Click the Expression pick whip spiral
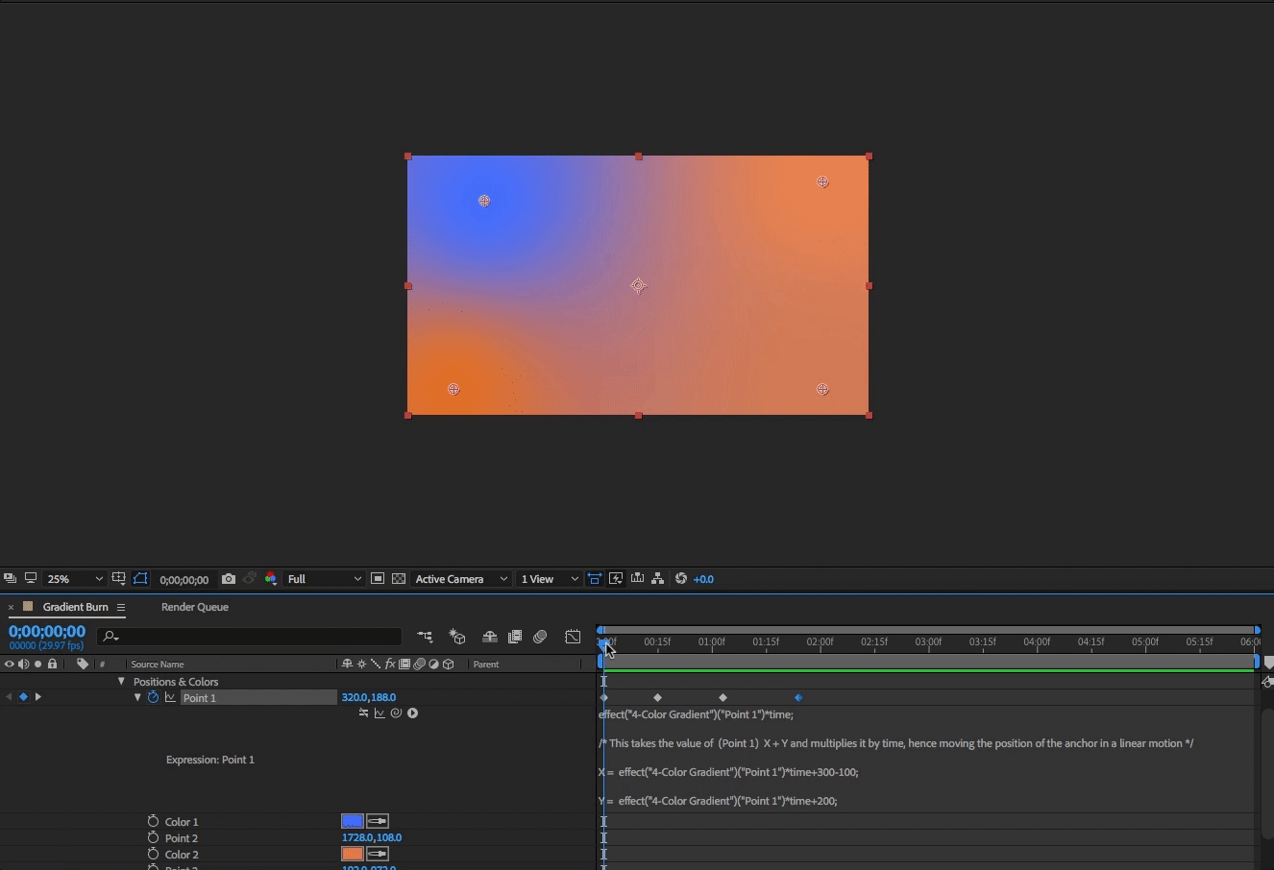The width and height of the screenshot is (1274, 870). click(x=396, y=713)
